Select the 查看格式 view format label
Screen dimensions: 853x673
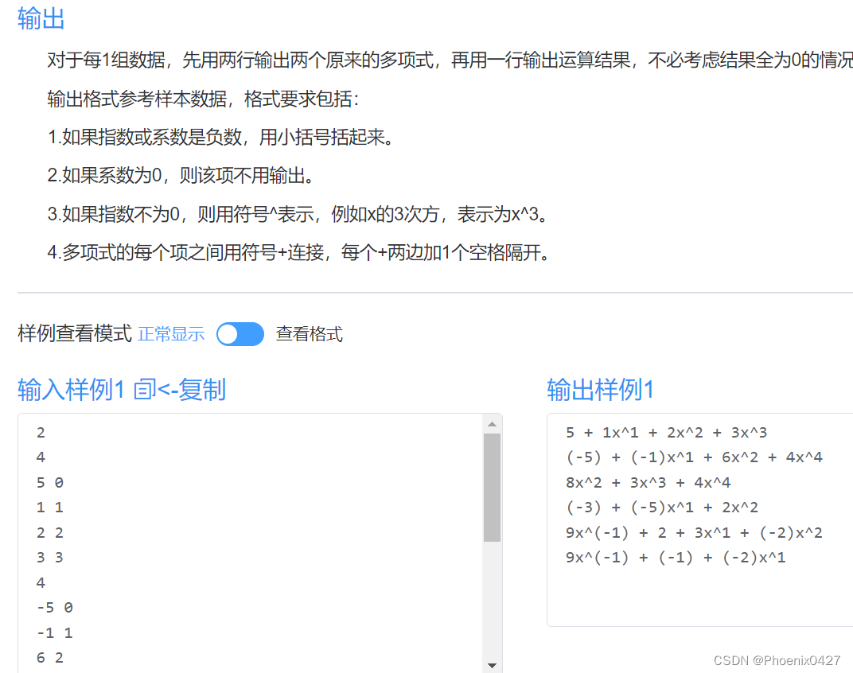309,334
